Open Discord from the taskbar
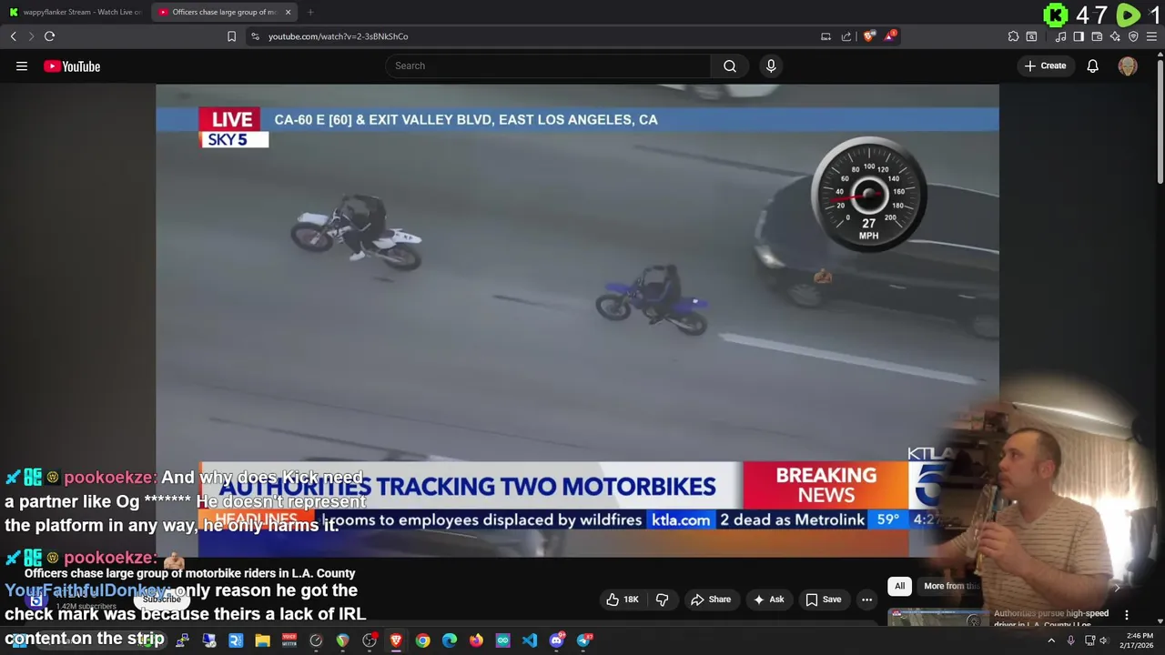Viewport: 1165px width, 655px height. coord(557,640)
